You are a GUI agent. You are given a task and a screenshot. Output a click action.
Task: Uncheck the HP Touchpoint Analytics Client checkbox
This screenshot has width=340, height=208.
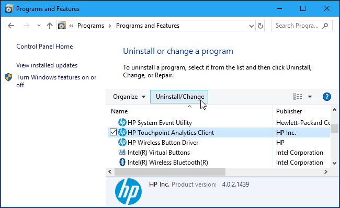[113, 132]
